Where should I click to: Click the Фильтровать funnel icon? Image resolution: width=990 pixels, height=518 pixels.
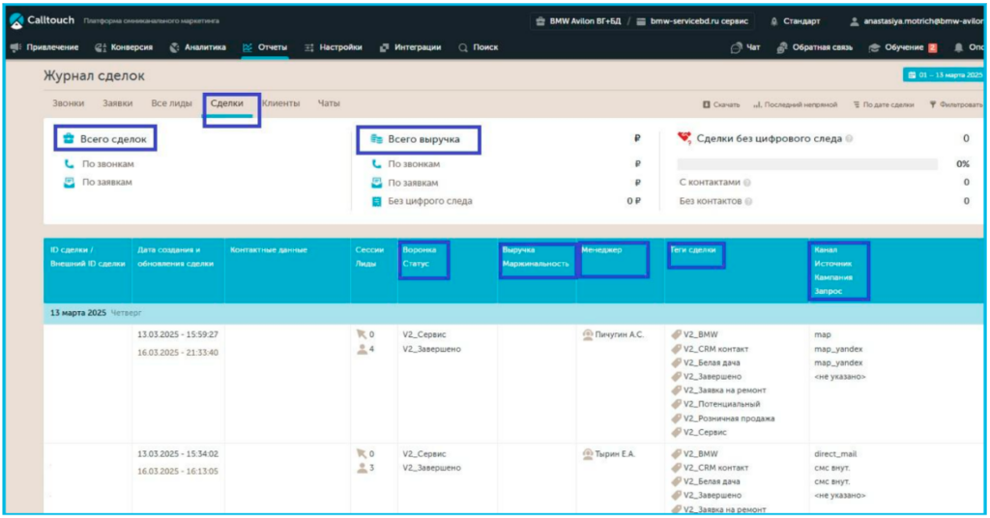pos(932,104)
